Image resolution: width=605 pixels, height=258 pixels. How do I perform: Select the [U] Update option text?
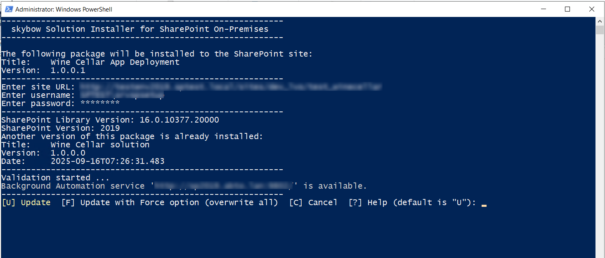[x=26, y=202]
